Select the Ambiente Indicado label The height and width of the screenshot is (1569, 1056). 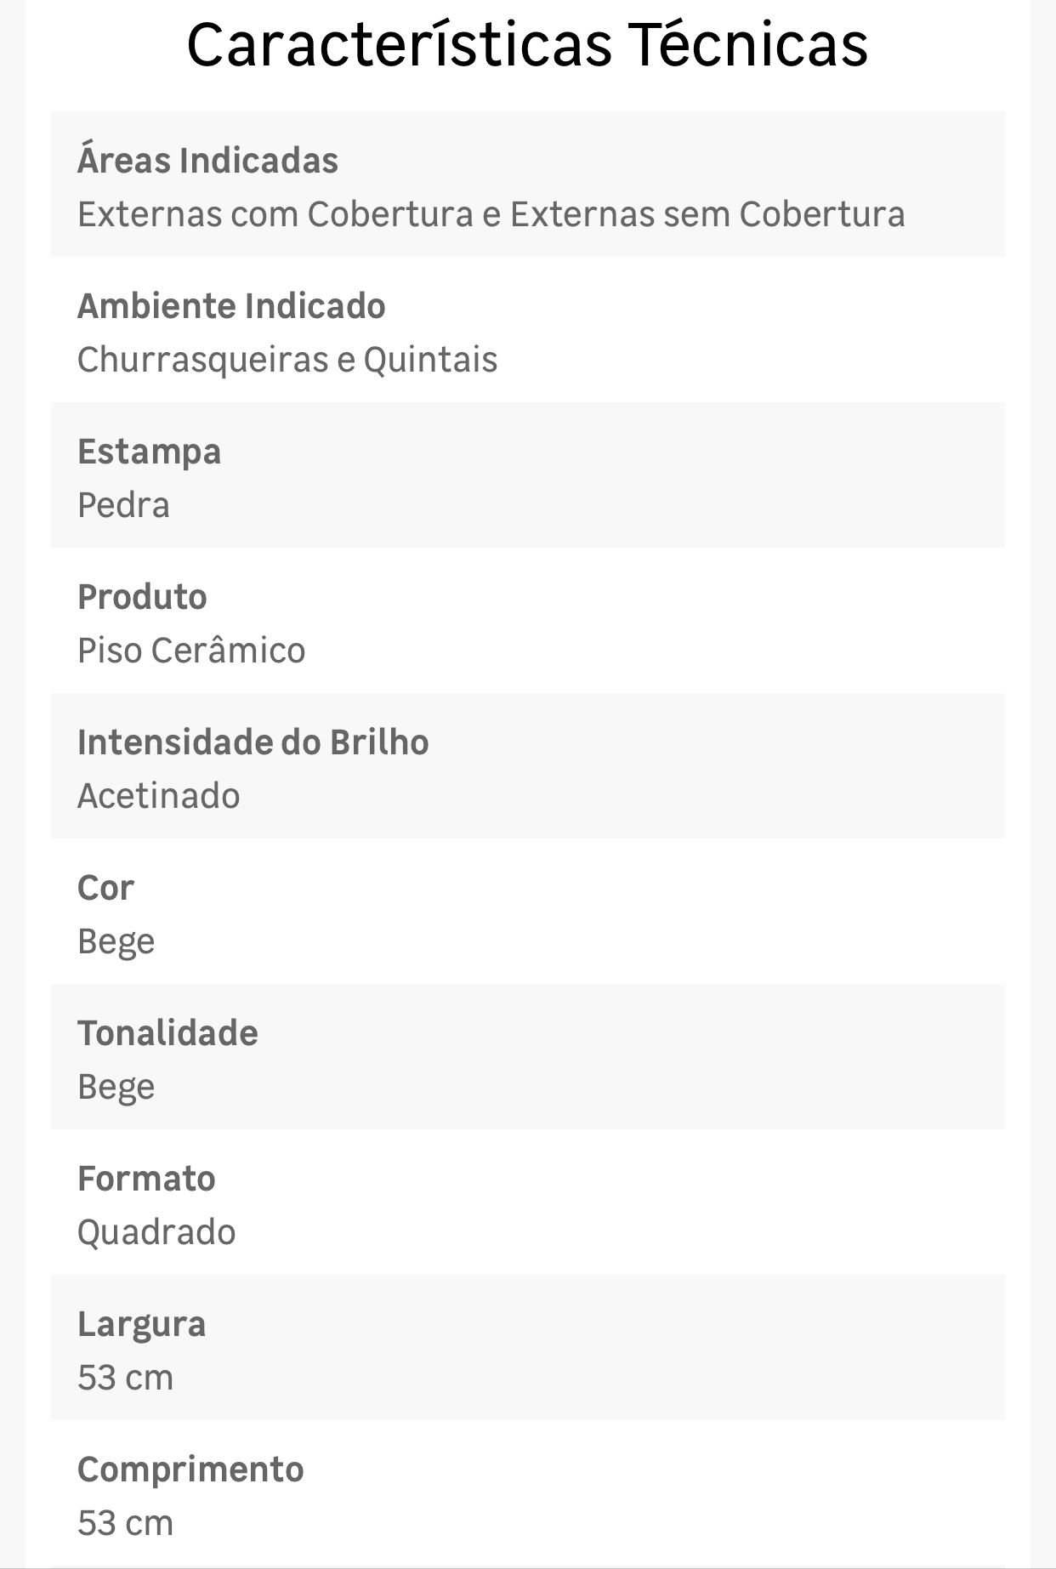(x=231, y=306)
